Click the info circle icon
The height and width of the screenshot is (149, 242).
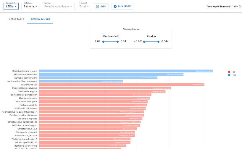coord(97,7)
